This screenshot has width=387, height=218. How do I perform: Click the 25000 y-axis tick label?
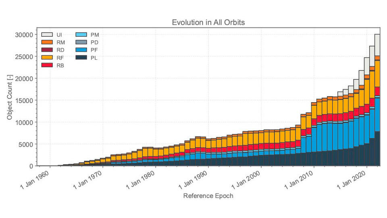[24, 57]
